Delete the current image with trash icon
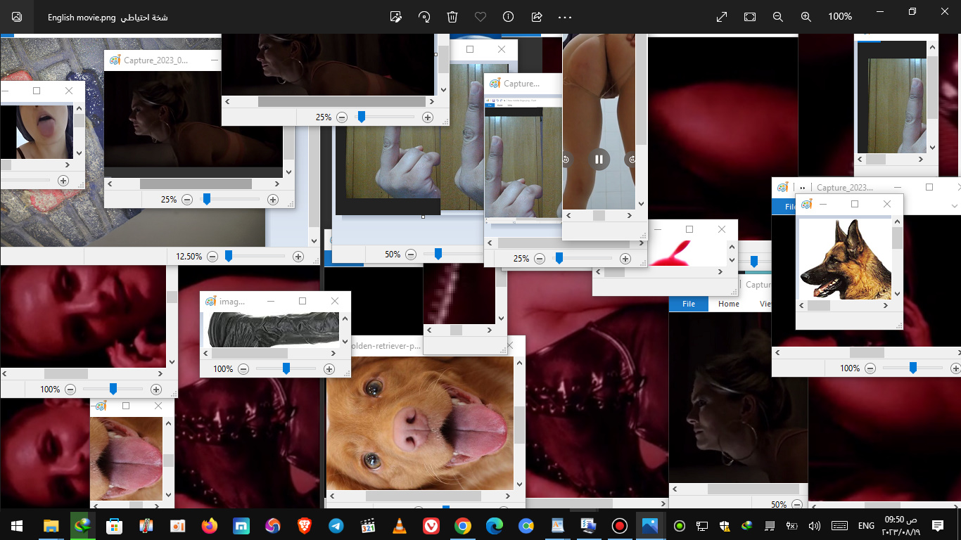The width and height of the screenshot is (961, 540). click(x=452, y=17)
